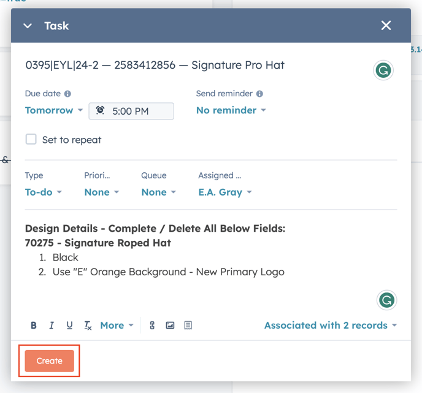Click the Grammarly icon beside the task title
Image resolution: width=422 pixels, height=393 pixels.
click(384, 71)
